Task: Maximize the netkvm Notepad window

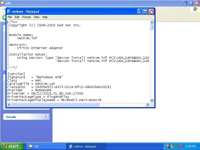Action: (x=145, y=11)
